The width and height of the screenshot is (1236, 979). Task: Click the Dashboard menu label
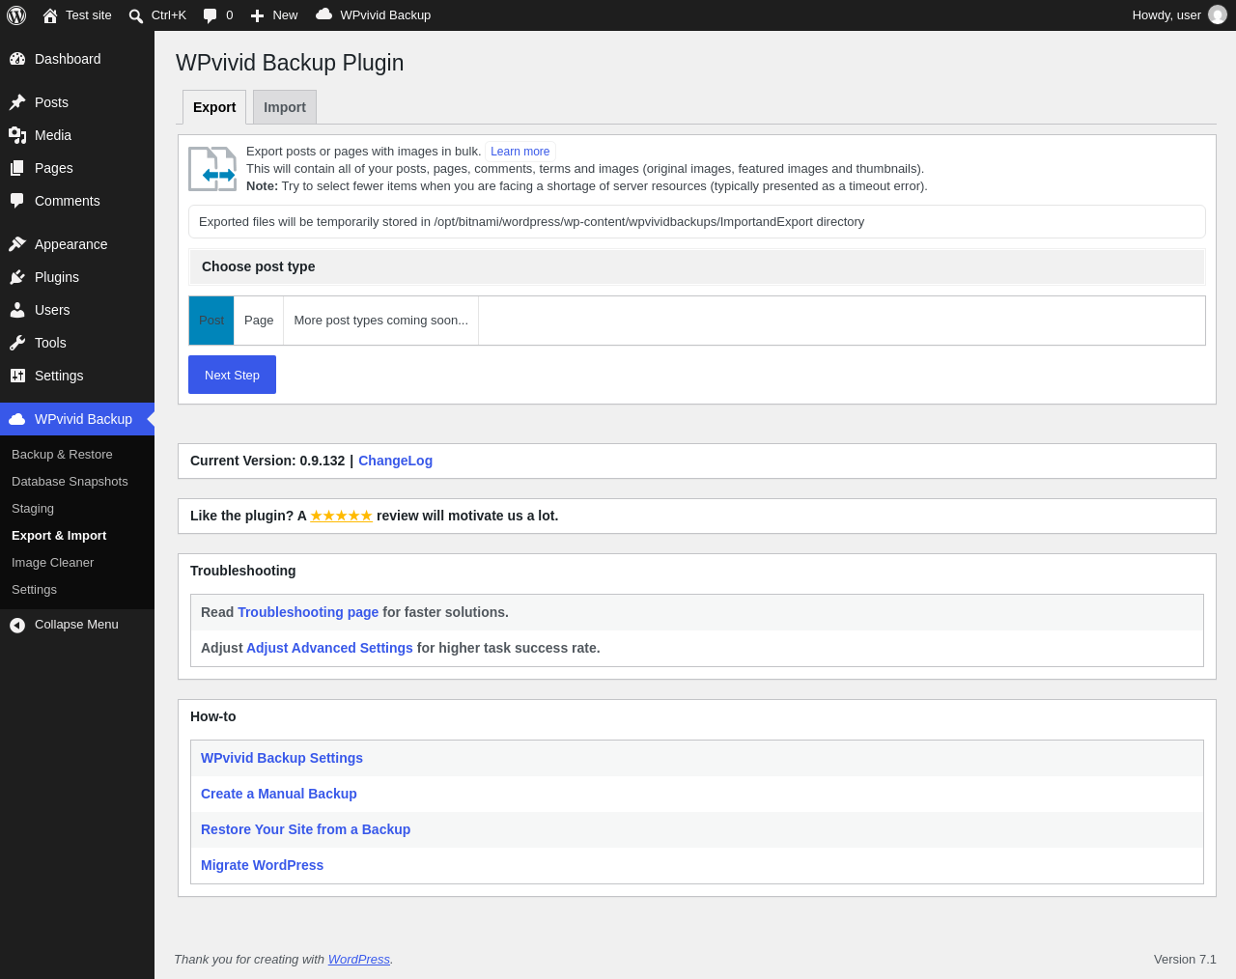(x=68, y=59)
